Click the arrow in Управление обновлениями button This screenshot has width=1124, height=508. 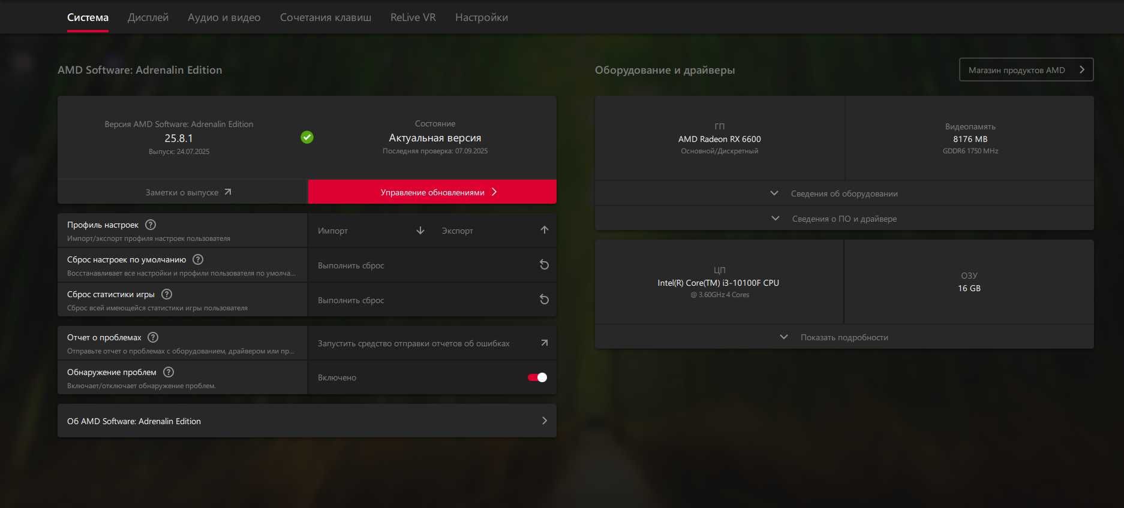(494, 192)
